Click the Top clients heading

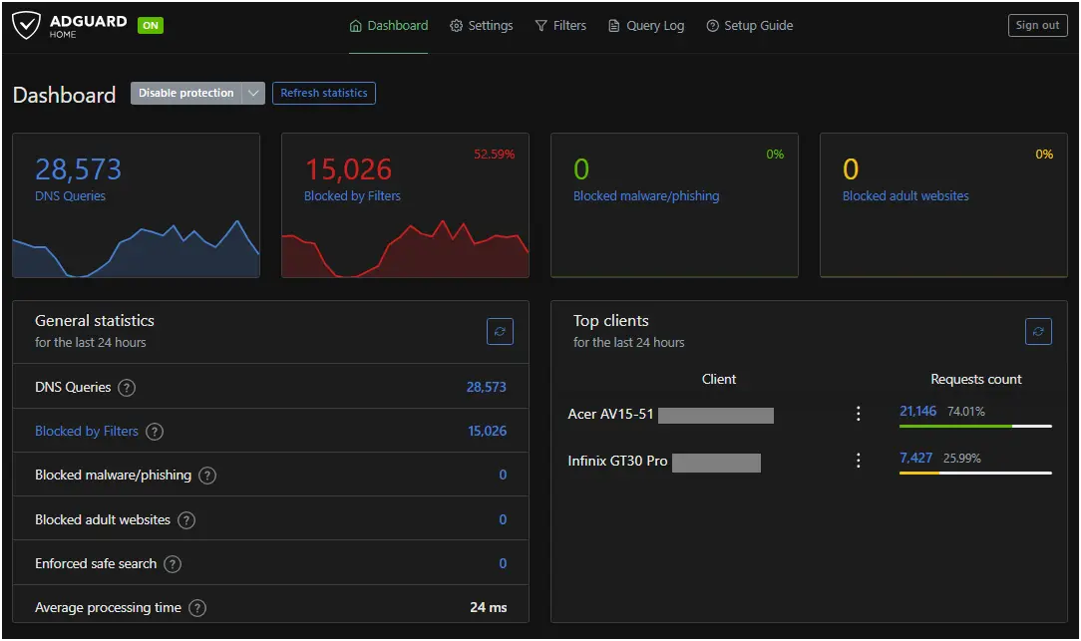(611, 321)
